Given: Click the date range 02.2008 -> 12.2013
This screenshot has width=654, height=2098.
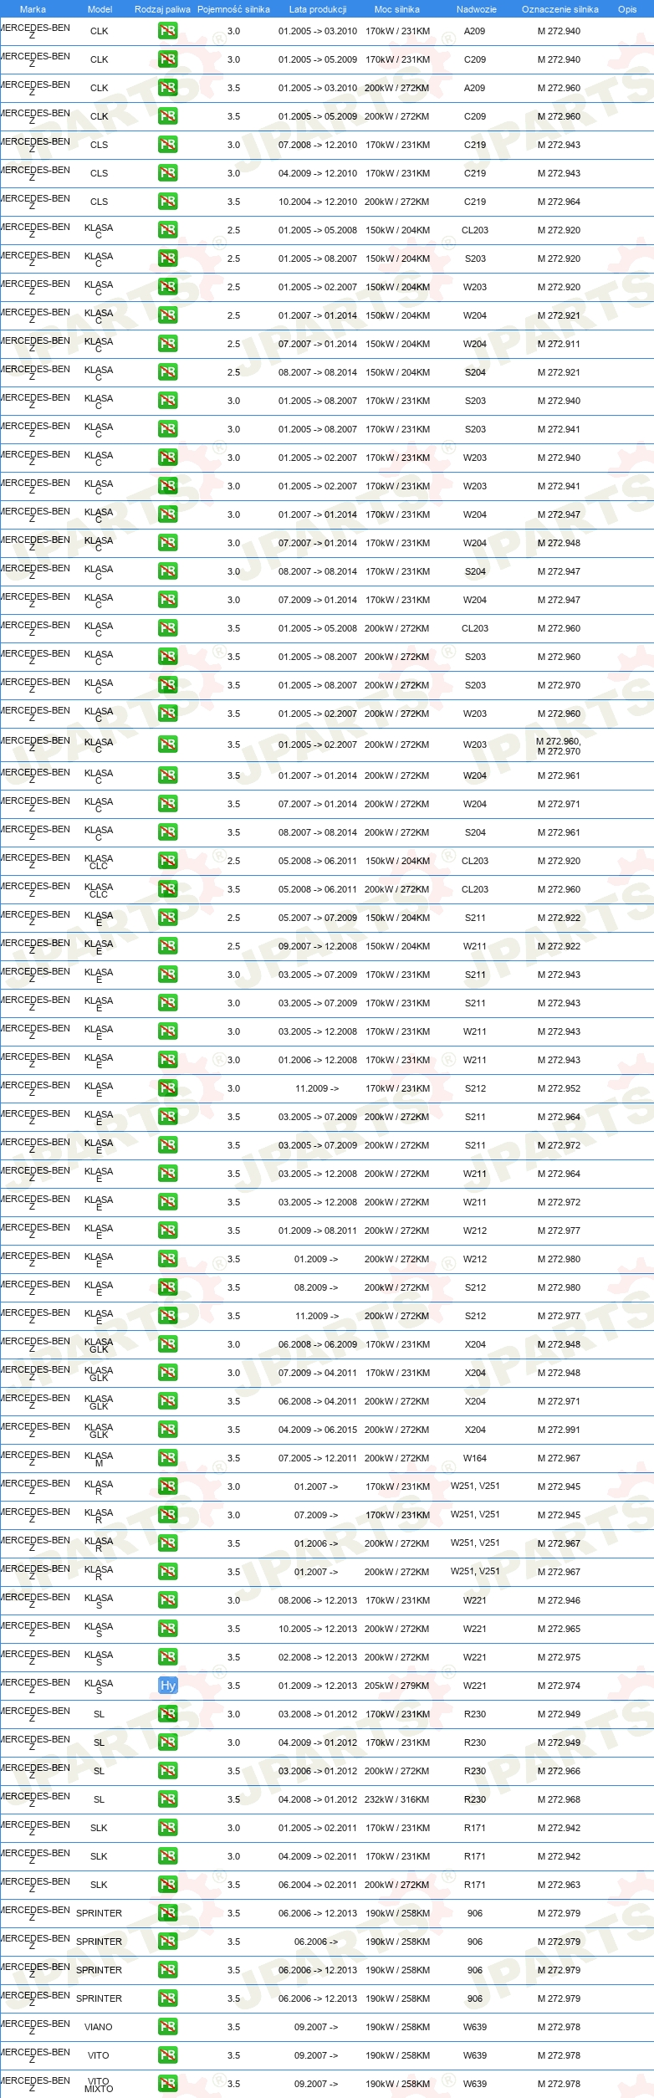Looking at the screenshot, I should [x=318, y=1657].
